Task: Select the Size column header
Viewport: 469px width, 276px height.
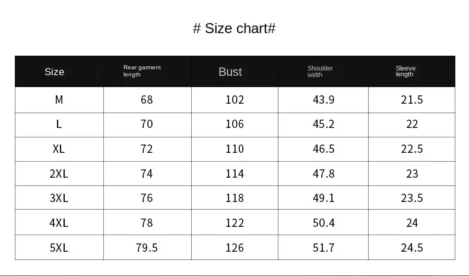Action: coord(54,72)
